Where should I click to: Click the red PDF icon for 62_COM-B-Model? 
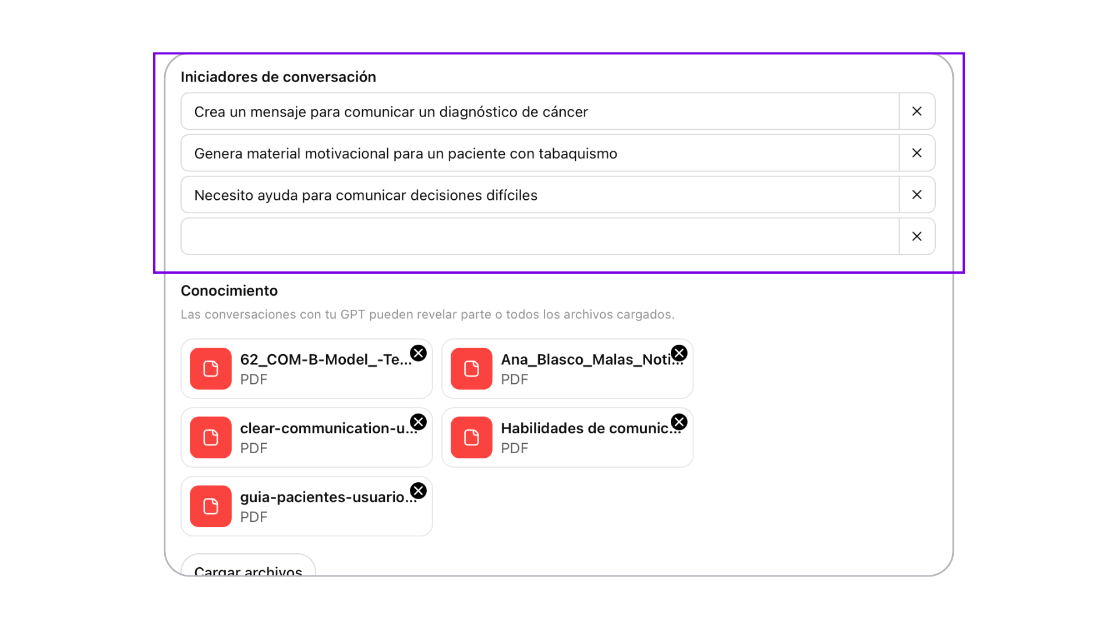click(x=211, y=369)
